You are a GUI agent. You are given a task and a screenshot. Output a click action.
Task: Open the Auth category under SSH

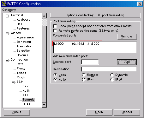26,91
